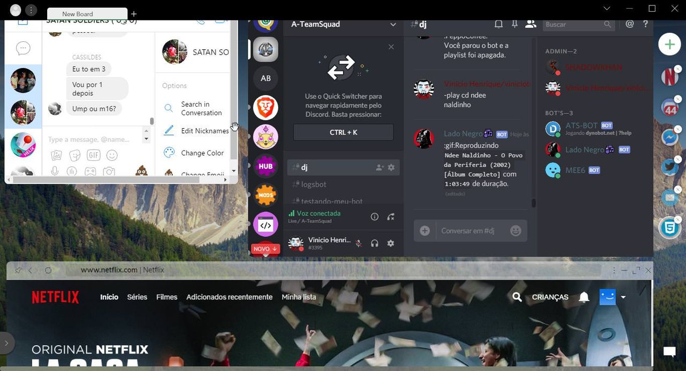Image resolution: width=686 pixels, height=371 pixels.
Task: Open Discord help question mark
Action: tap(645, 24)
